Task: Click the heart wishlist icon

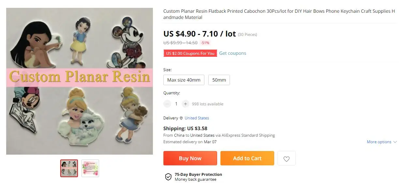Action: click(286, 159)
